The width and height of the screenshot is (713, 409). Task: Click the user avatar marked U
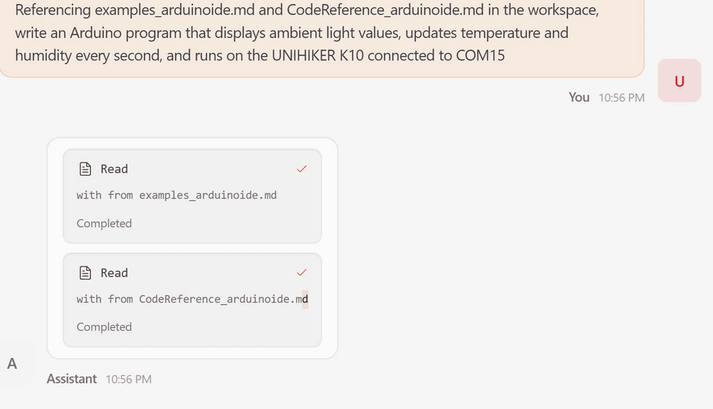(679, 81)
